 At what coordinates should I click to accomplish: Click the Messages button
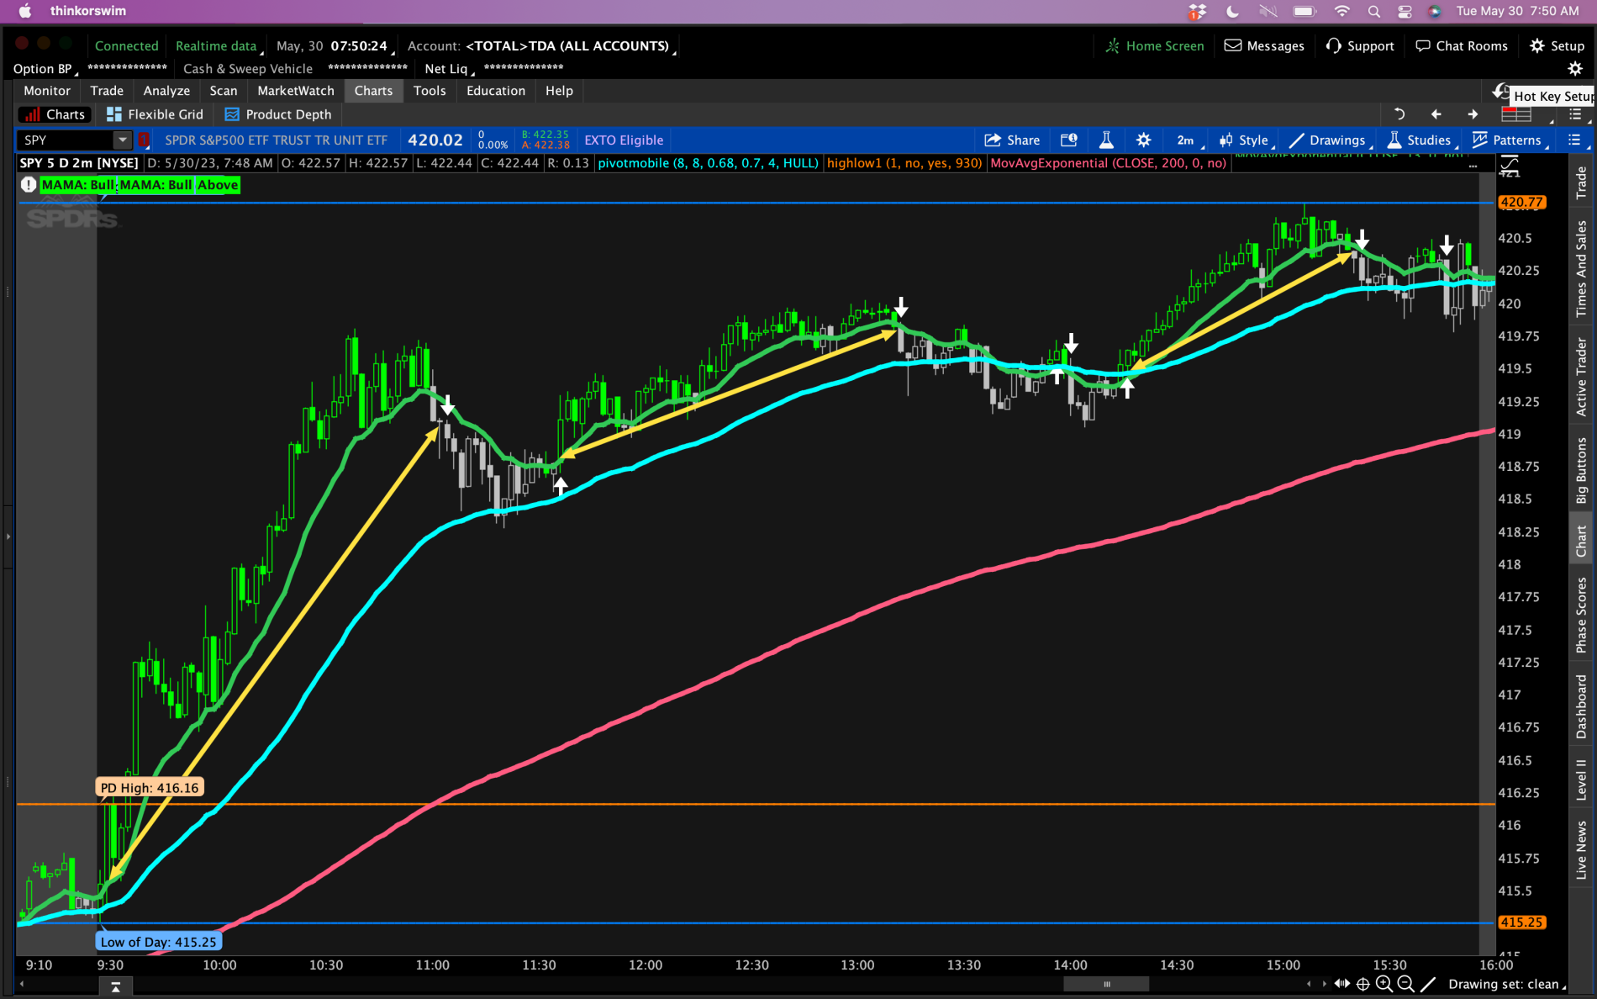tap(1264, 46)
